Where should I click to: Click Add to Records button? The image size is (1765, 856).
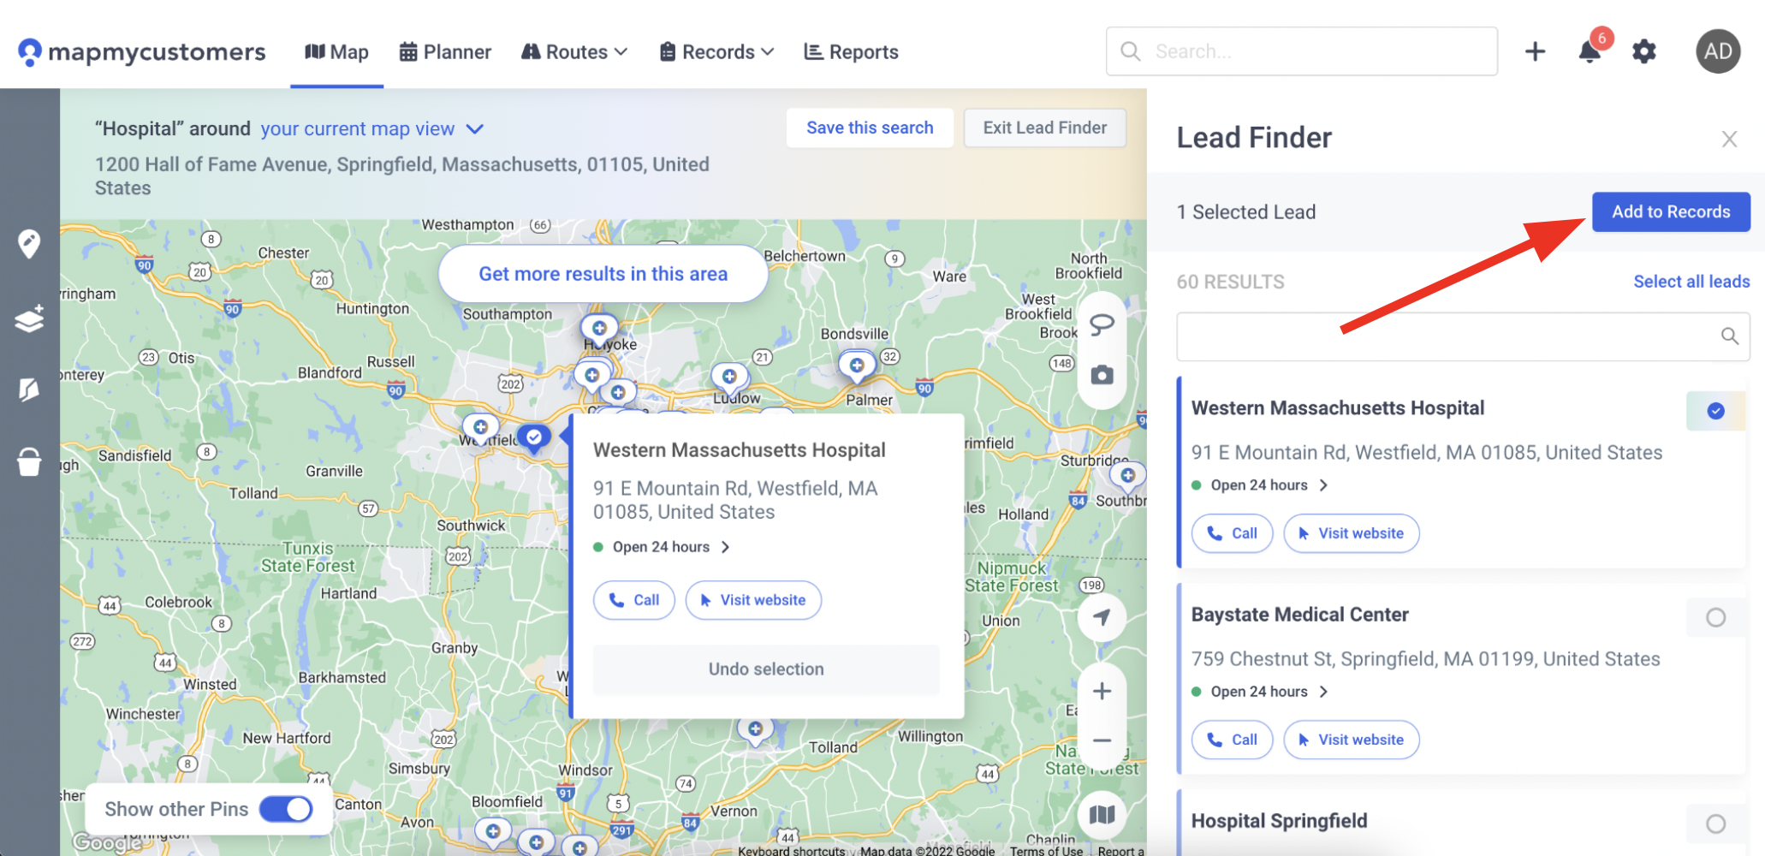(1671, 211)
